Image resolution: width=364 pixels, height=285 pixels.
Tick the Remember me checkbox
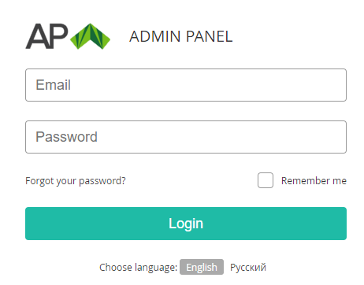tap(266, 180)
